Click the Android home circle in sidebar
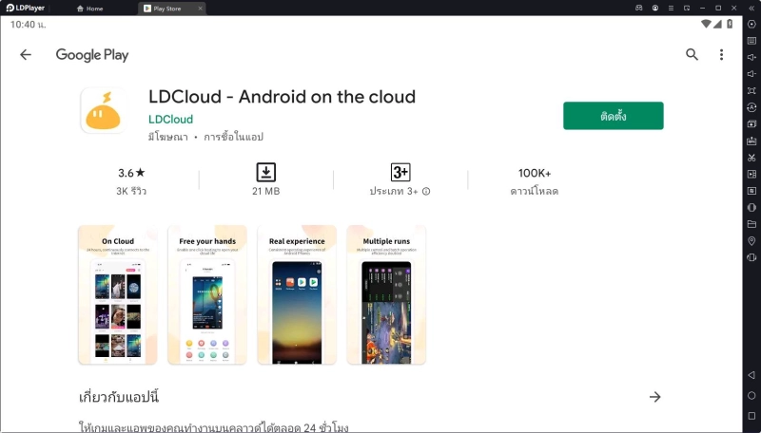Viewport: 761px width, 433px height. (751, 396)
